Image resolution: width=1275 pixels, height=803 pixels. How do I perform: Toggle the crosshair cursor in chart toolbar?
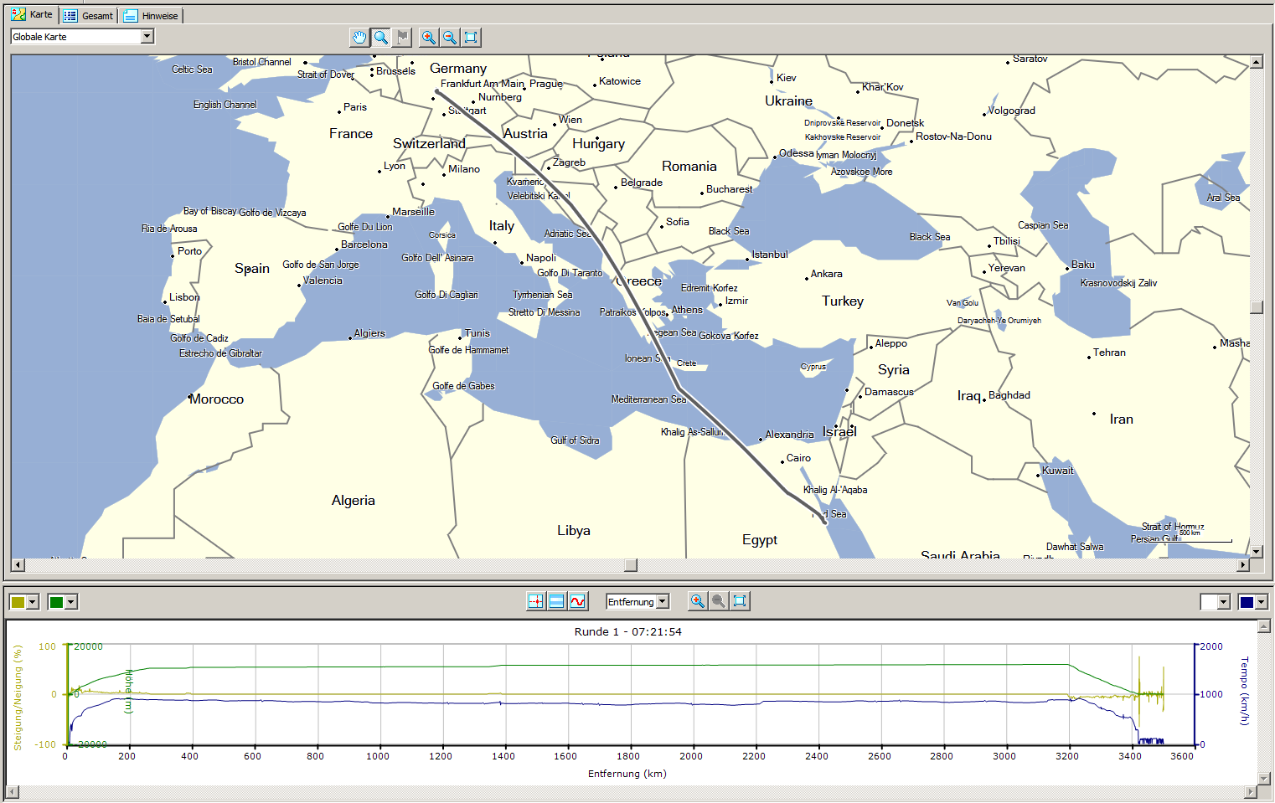[x=536, y=602]
